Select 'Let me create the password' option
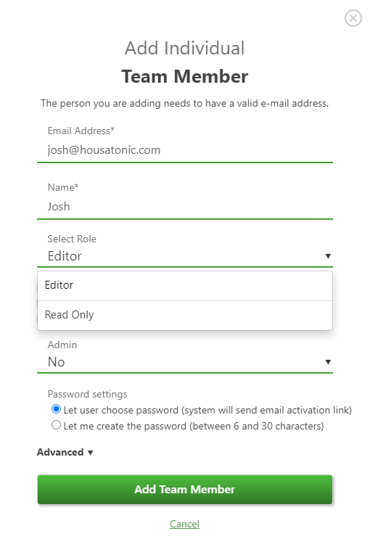 tap(56, 425)
